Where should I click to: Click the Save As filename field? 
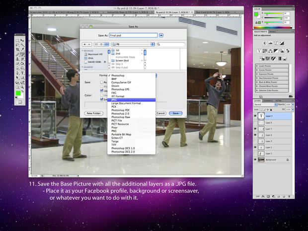coord(133,35)
